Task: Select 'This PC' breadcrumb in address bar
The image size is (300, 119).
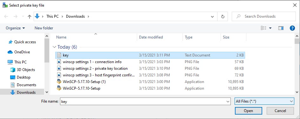Action: pyautogui.click(x=52, y=16)
